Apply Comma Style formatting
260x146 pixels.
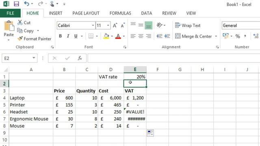(245, 36)
